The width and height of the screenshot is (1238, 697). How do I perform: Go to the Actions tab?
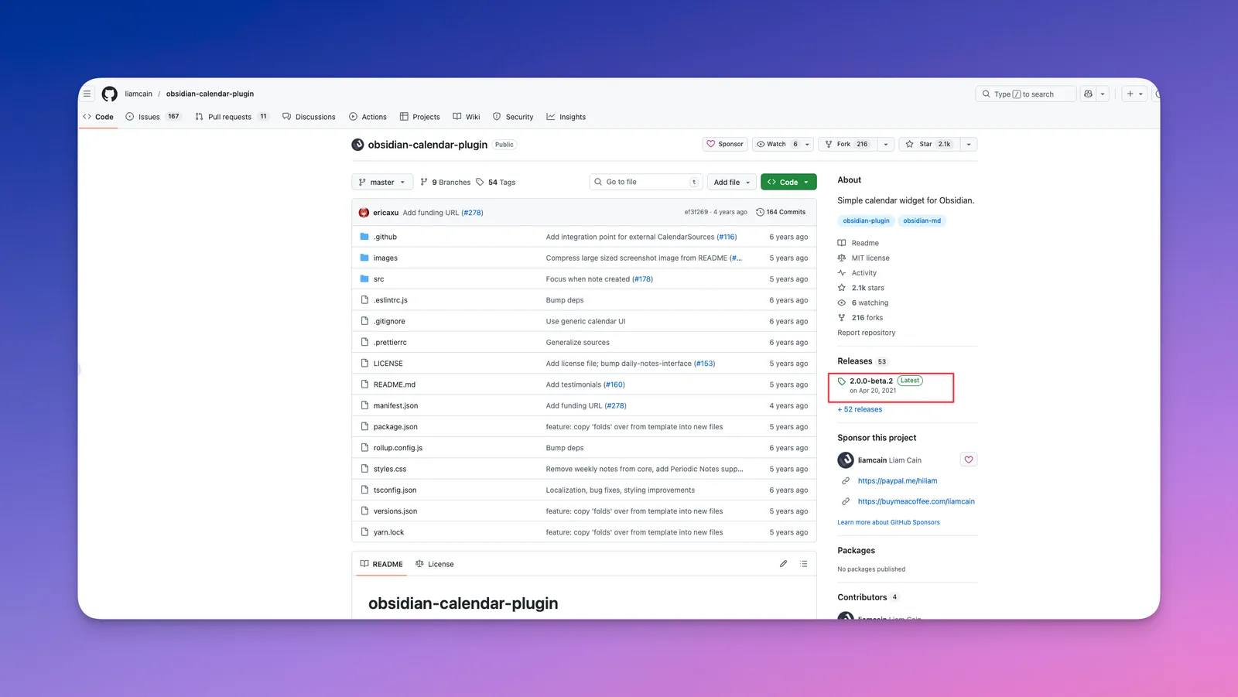click(368, 117)
